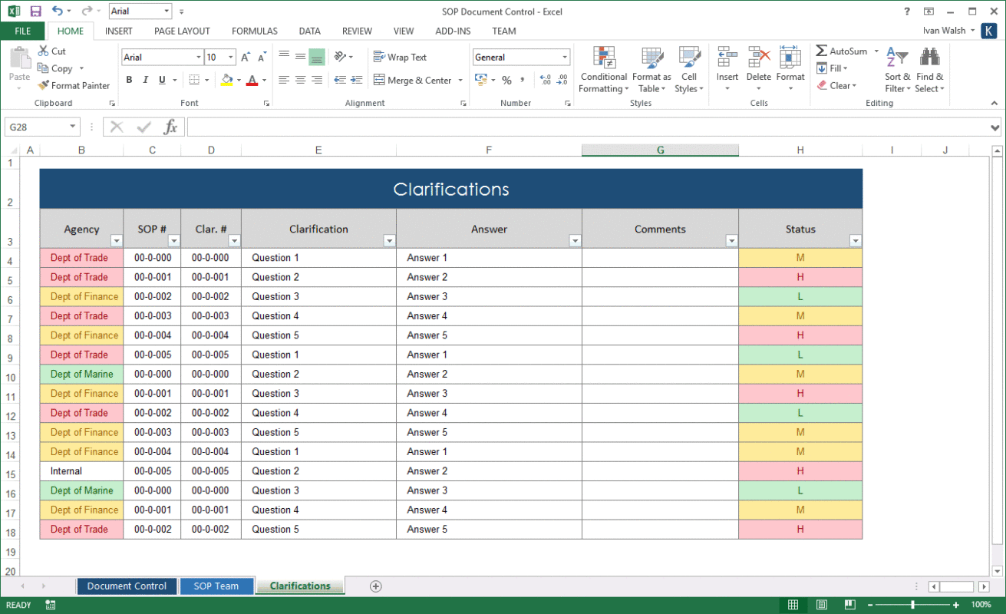The height and width of the screenshot is (614, 1006).
Task: Click the Insert Function fx icon
Action: (170, 127)
